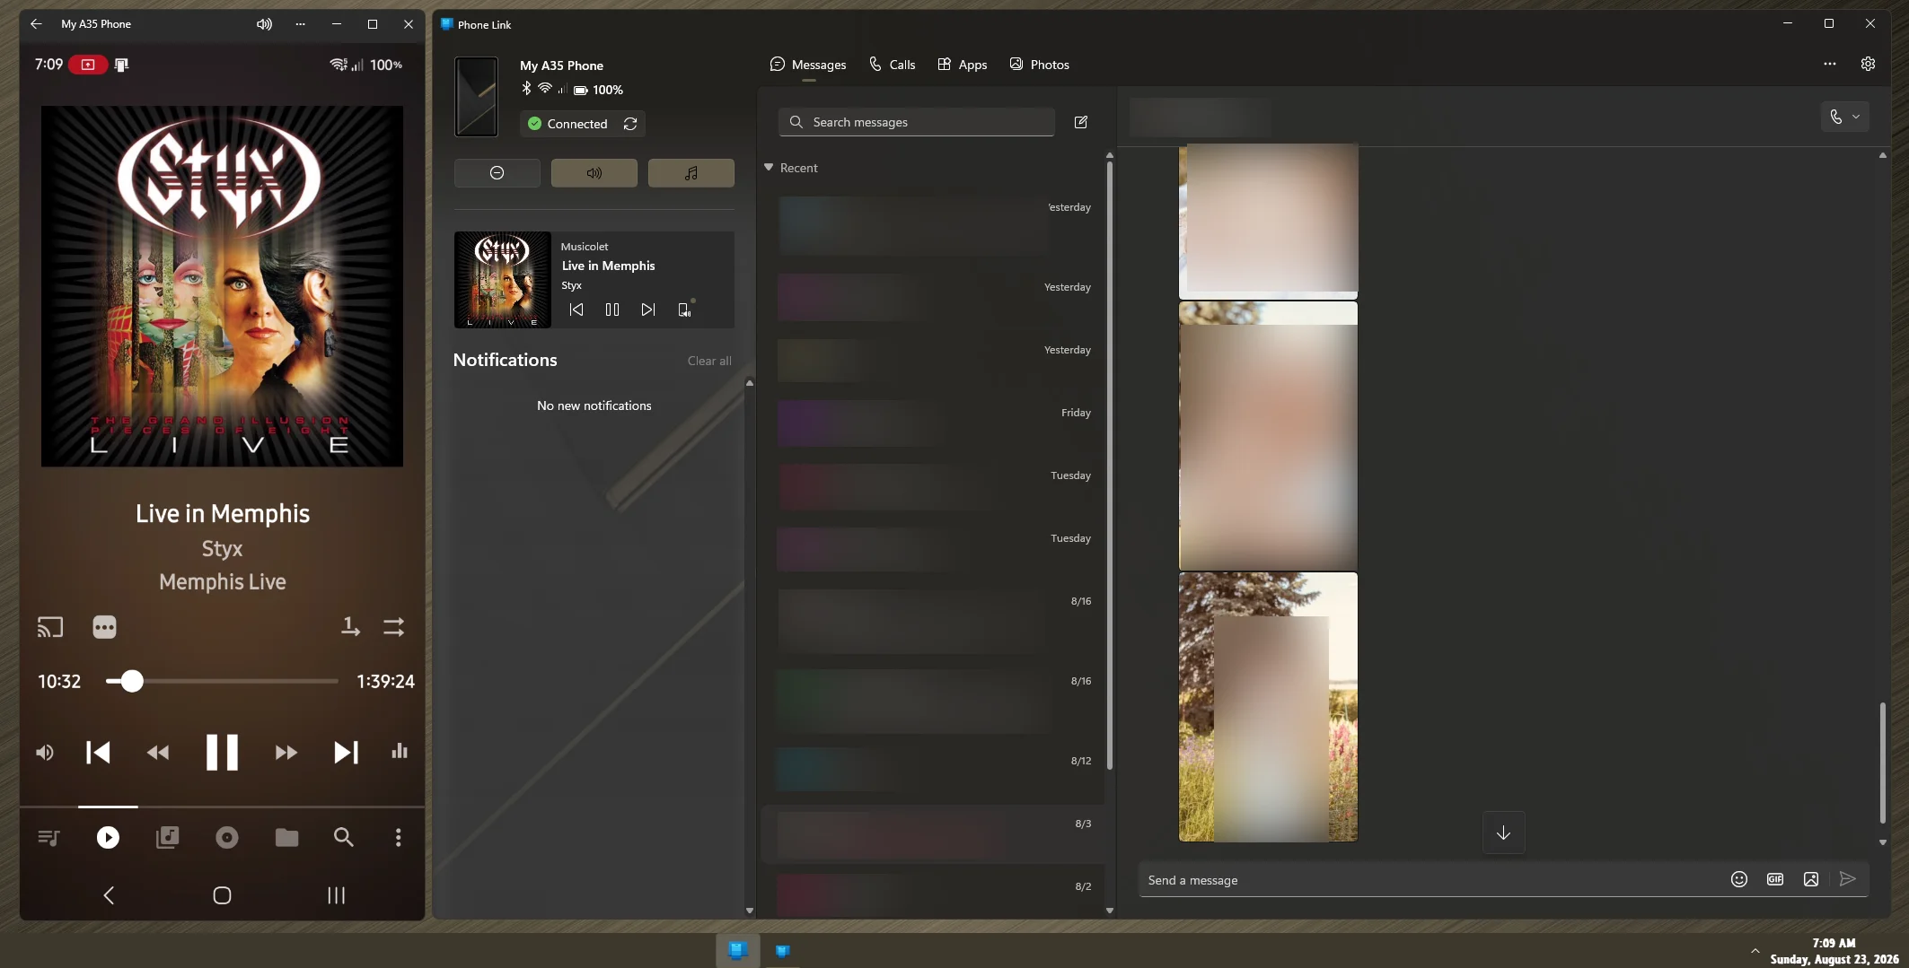Viewport: 1909px width, 968px height.
Task: Open volume control in Musicolet player
Action: click(x=45, y=752)
